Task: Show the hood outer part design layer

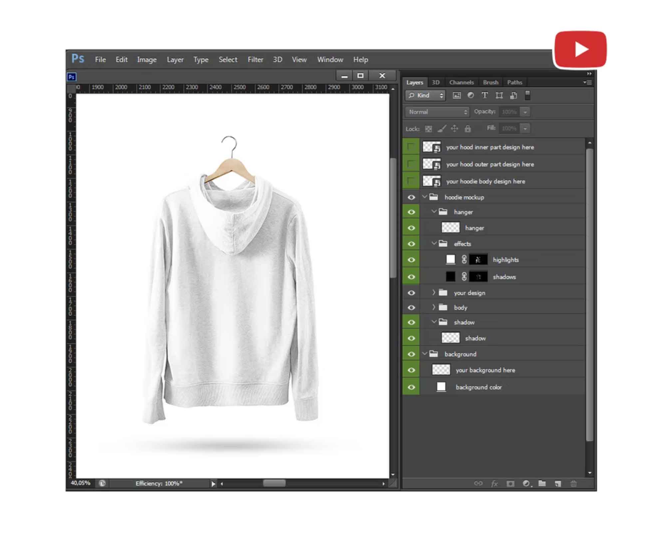Action: pos(411,164)
